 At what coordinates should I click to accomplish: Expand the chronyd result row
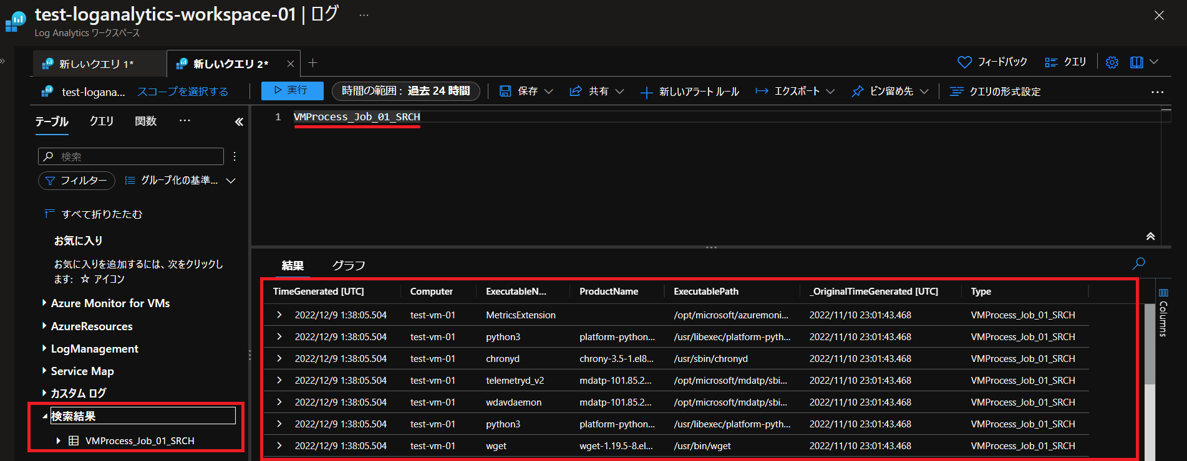279,358
